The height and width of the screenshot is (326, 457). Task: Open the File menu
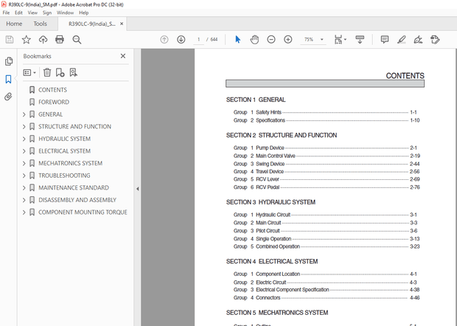6,13
